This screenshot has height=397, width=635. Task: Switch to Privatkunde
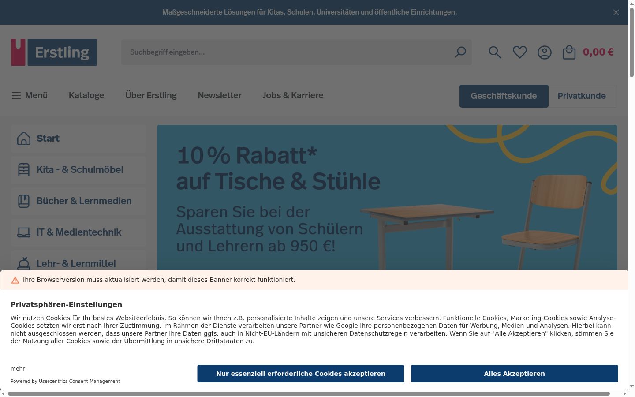point(582,96)
